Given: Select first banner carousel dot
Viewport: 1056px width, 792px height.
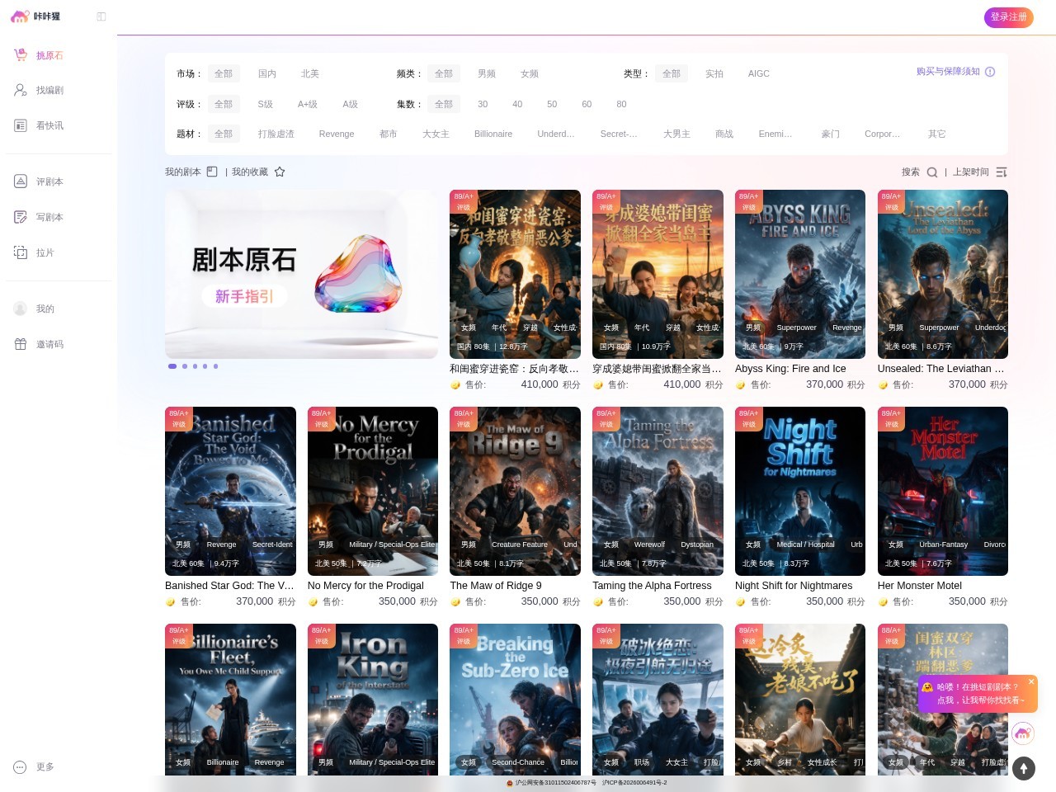Looking at the screenshot, I should click(x=172, y=366).
